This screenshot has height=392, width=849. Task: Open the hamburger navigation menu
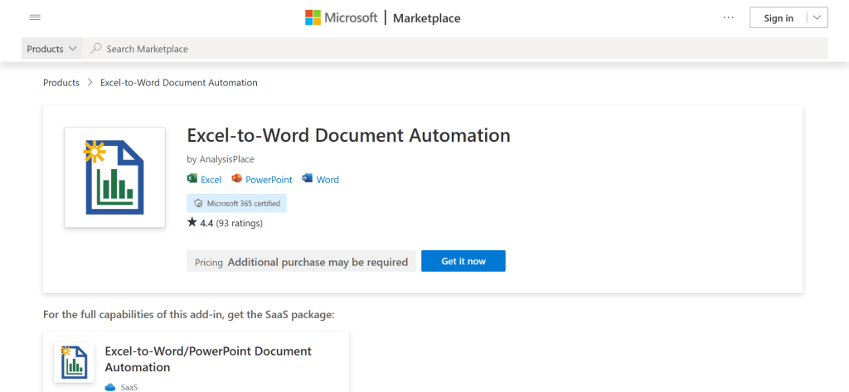(35, 17)
